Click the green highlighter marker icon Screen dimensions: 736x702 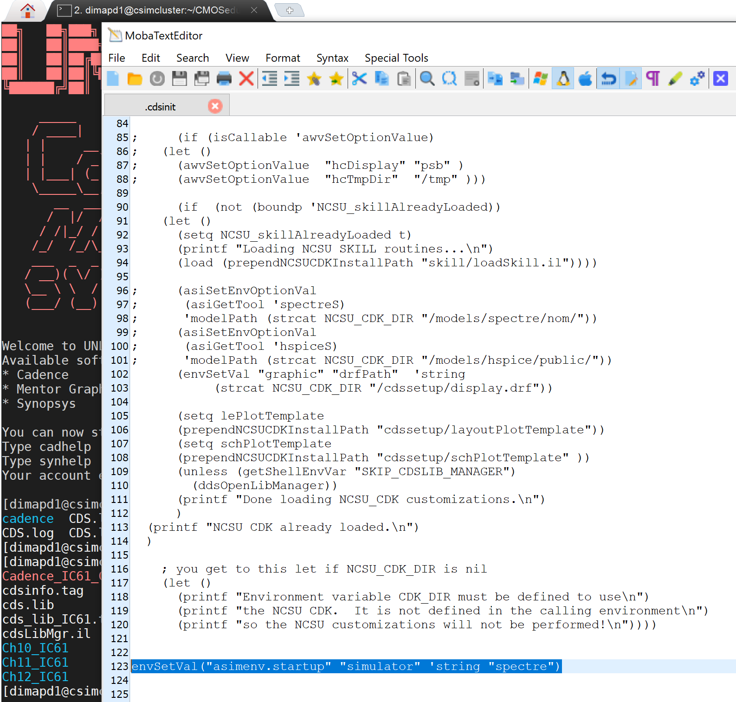tap(675, 79)
